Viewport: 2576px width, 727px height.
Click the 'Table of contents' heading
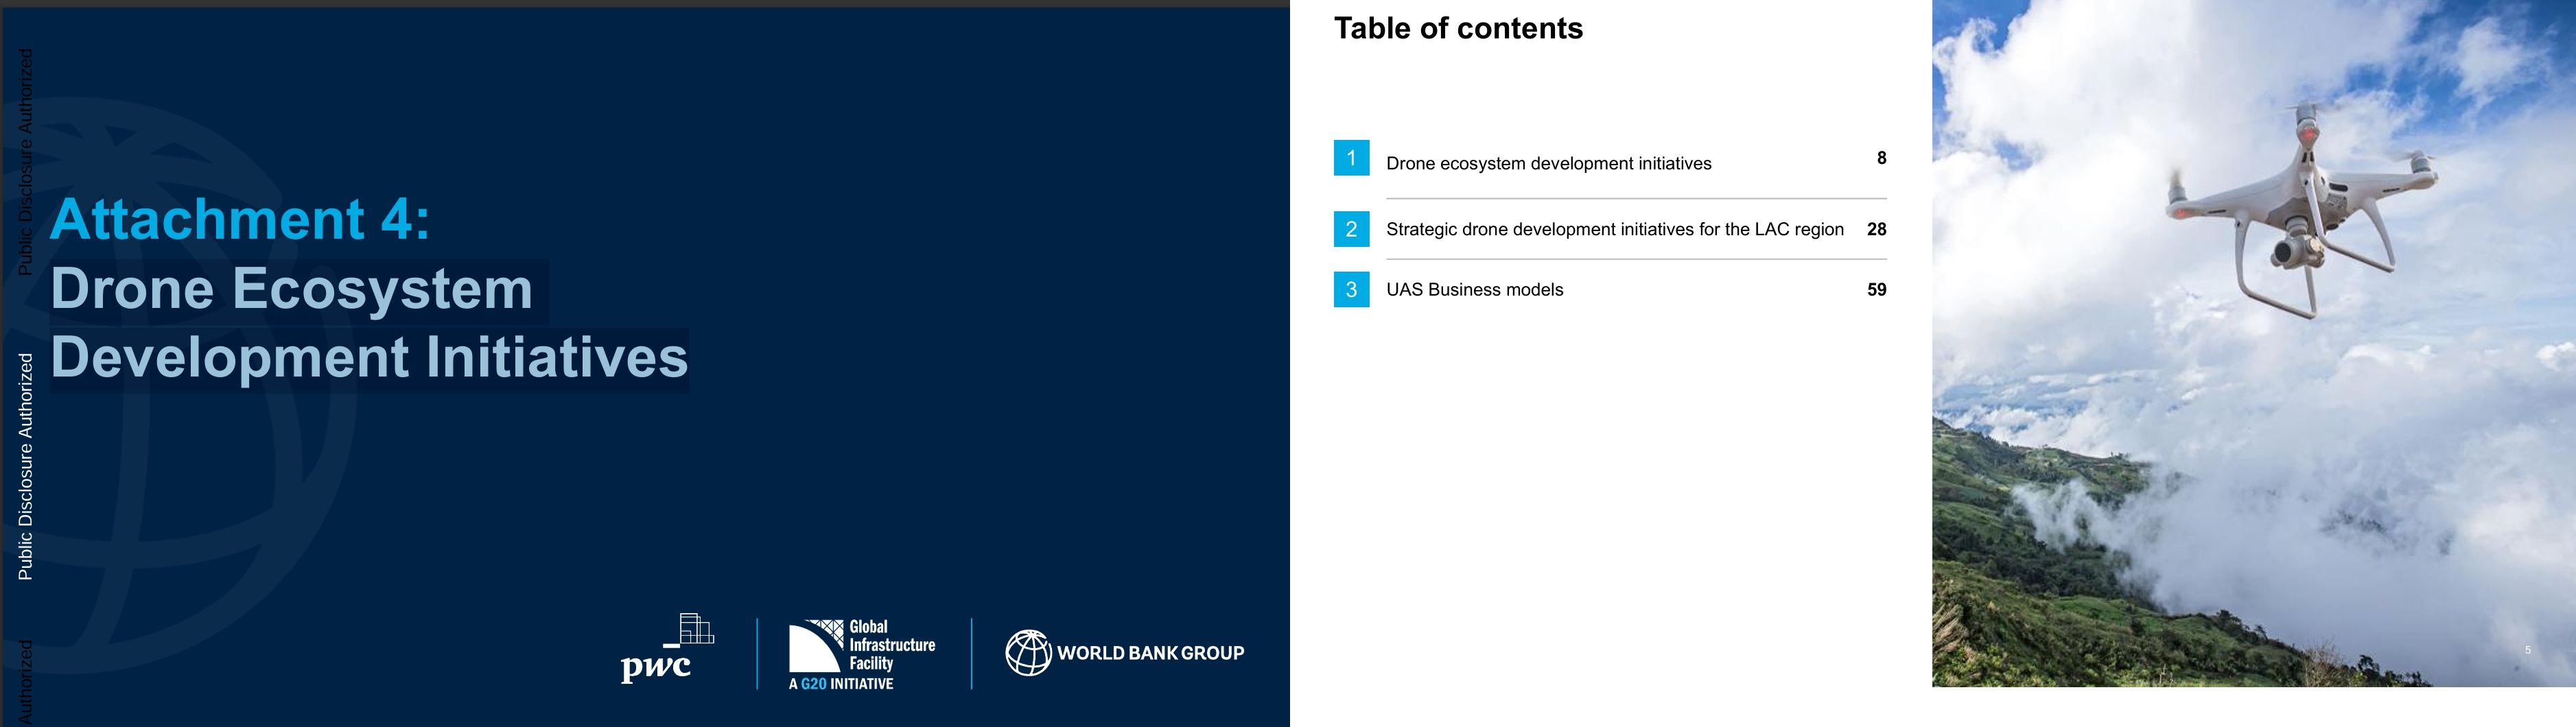pos(1458,29)
